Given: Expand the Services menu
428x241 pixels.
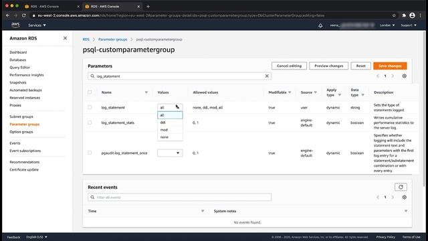Looking at the screenshot, I should [37, 25].
